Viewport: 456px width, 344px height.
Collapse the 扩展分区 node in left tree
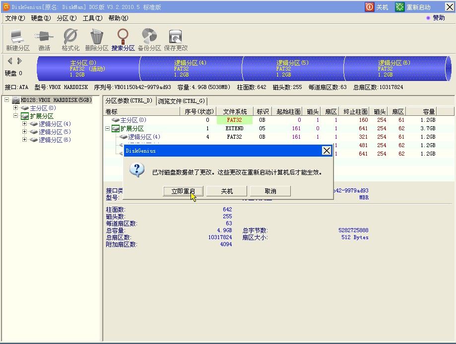point(16,116)
